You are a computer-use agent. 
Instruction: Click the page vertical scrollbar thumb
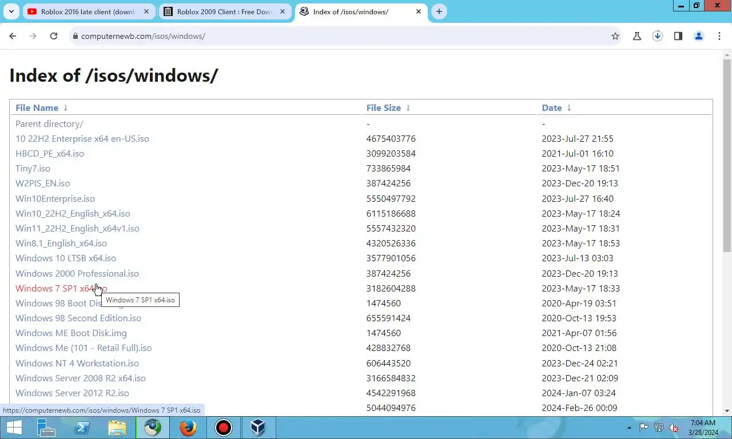point(727,155)
